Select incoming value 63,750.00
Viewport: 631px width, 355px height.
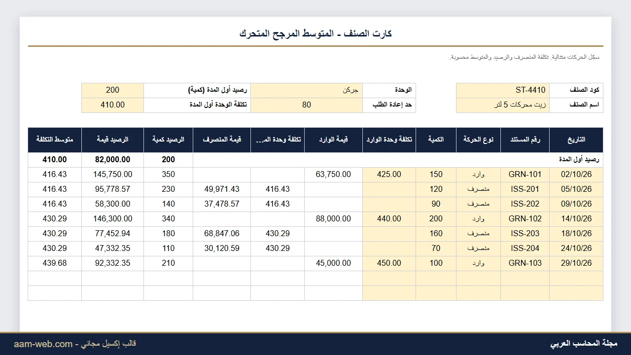333,175
